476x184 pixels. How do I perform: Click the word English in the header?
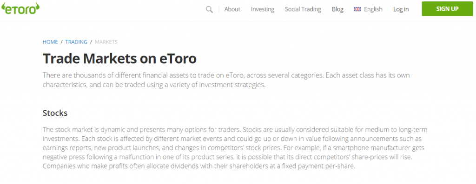pos(373,9)
